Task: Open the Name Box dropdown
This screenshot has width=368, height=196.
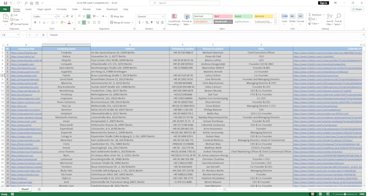Action: point(18,35)
